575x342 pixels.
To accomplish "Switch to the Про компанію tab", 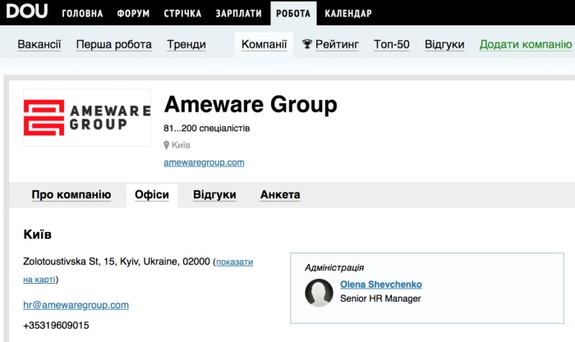I will (x=71, y=194).
